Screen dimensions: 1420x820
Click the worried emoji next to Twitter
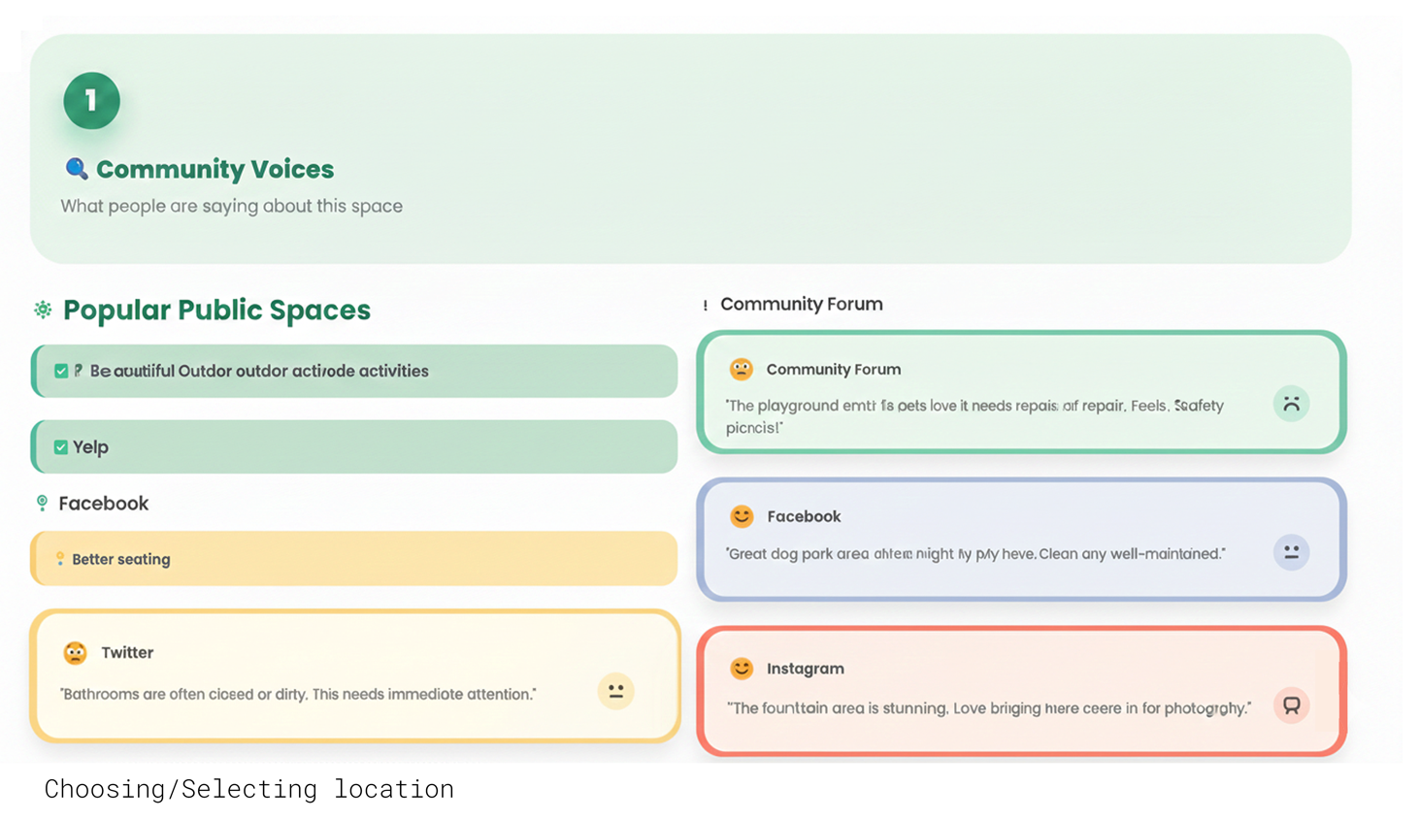click(75, 653)
